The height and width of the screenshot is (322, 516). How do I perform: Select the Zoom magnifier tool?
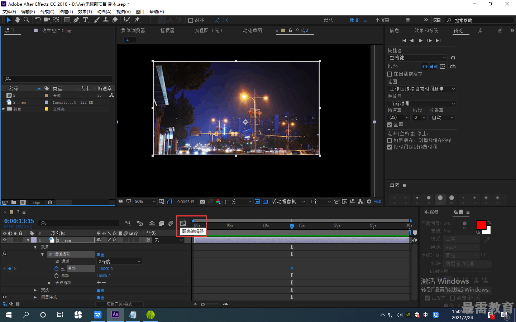coord(26,20)
